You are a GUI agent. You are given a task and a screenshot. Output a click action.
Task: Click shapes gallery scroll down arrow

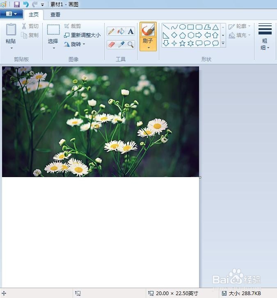[x=223, y=35]
